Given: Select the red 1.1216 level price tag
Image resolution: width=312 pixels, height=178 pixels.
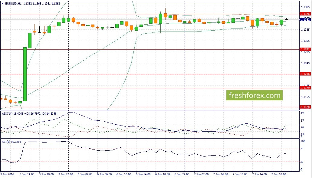Looking at the screenshot, I should pyautogui.click(x=305, y=74).
